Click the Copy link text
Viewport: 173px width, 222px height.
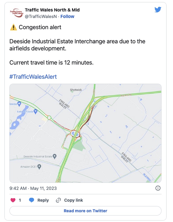point(73,200)
